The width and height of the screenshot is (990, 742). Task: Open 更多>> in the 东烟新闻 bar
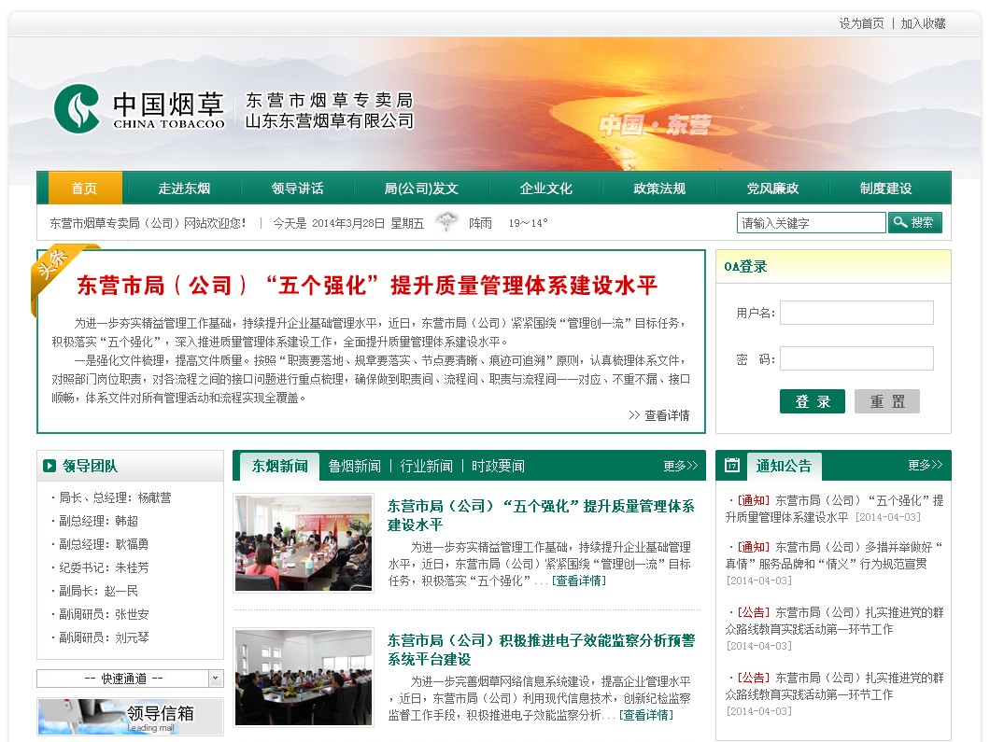678,466
